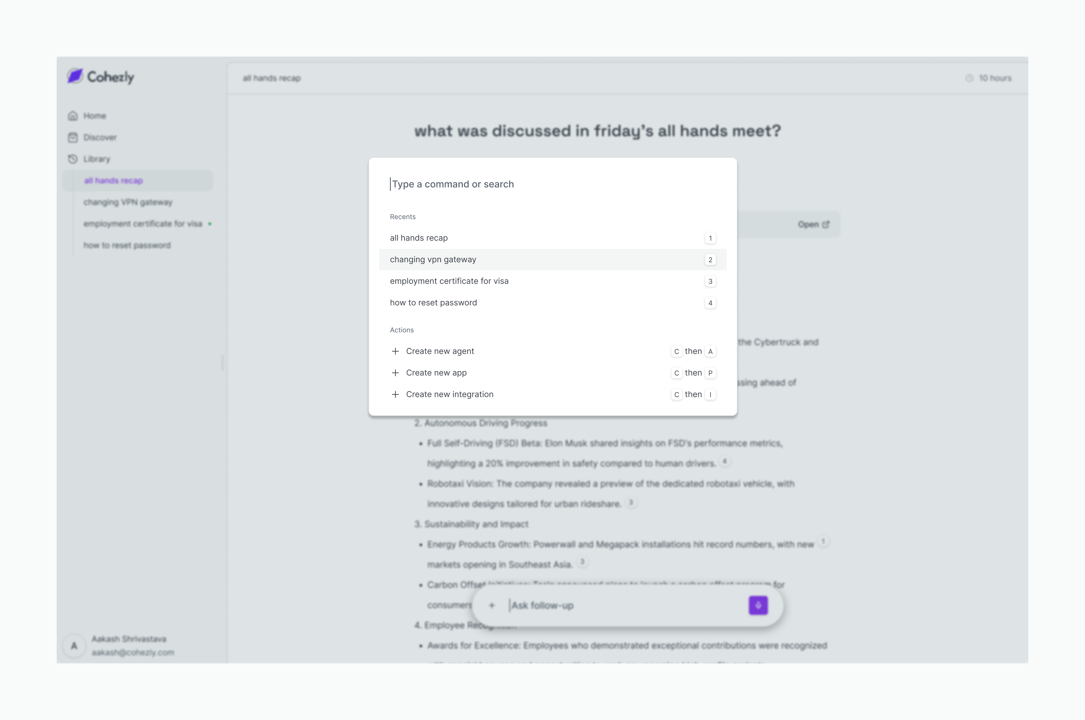Open Home from the sidebar
Screen dimensions: 1085x720
coord(94,116)
